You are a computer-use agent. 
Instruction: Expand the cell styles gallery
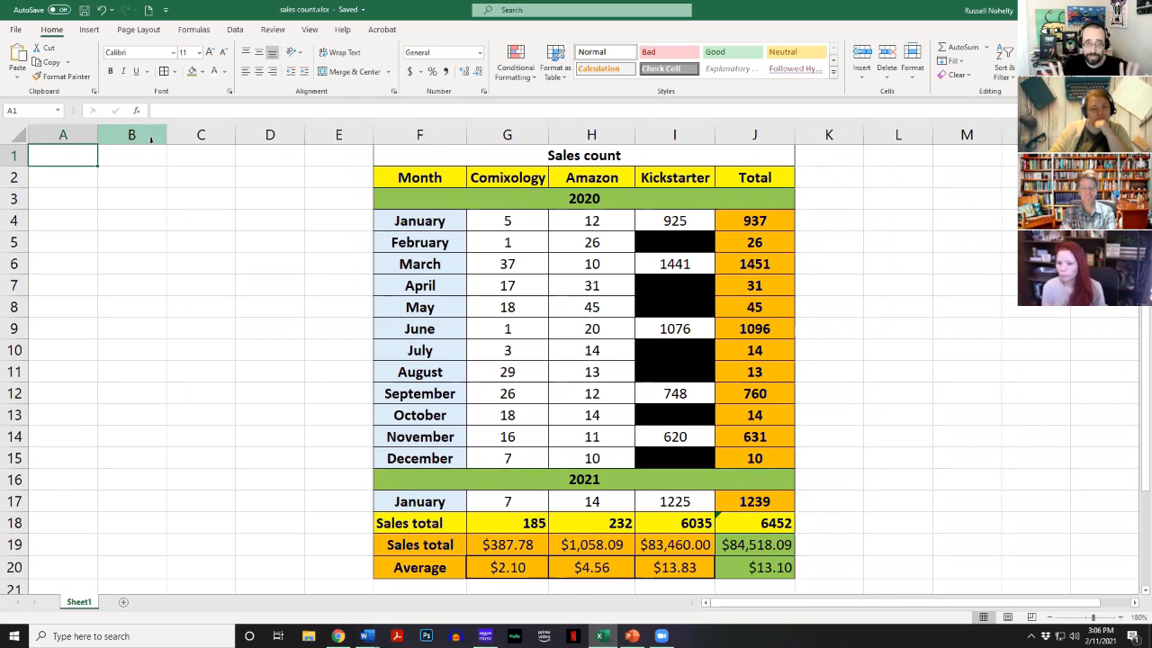(x=833, y=72)
